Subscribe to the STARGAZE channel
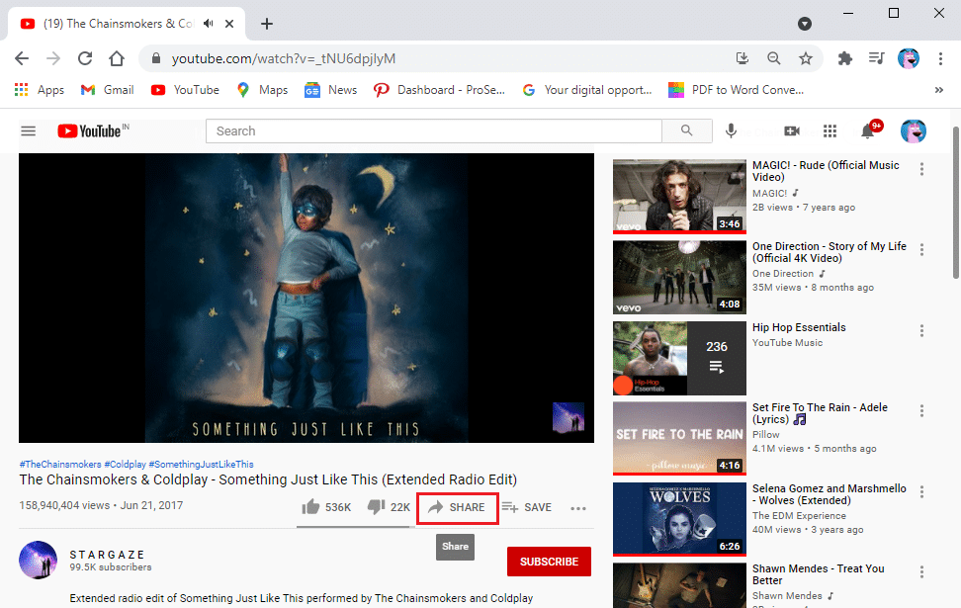This screenshot has width=961, height=608. [x=549, y=562]
